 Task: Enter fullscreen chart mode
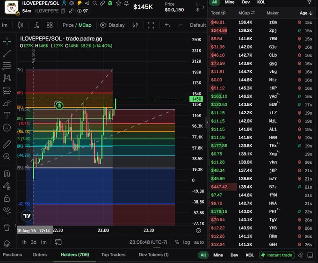(x=151, y=25)
